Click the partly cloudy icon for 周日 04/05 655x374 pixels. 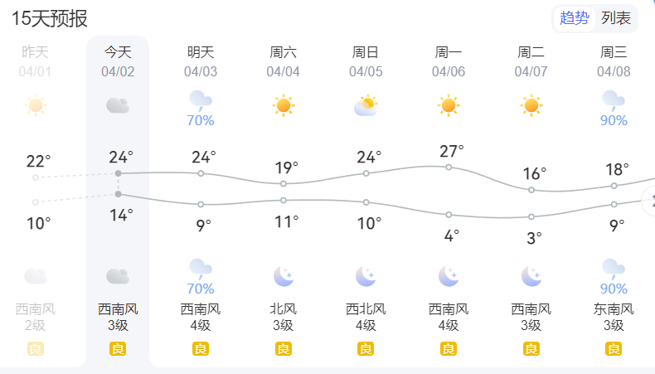(x=366, y=105)
